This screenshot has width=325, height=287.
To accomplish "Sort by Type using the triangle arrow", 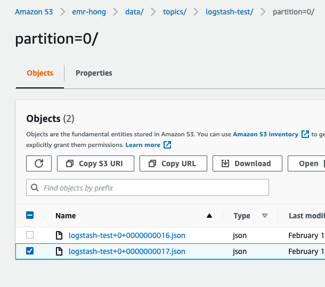I will [x=265, y=216].
